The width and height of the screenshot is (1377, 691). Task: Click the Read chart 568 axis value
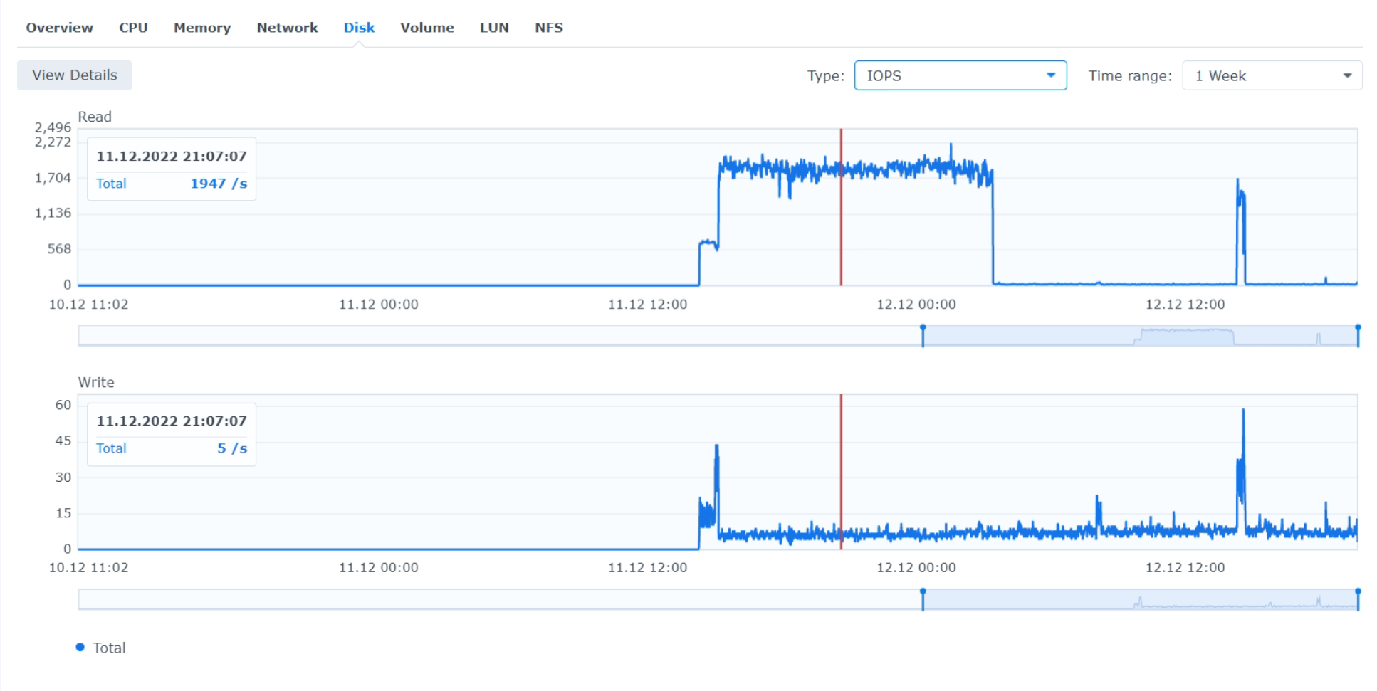[60, 249]
